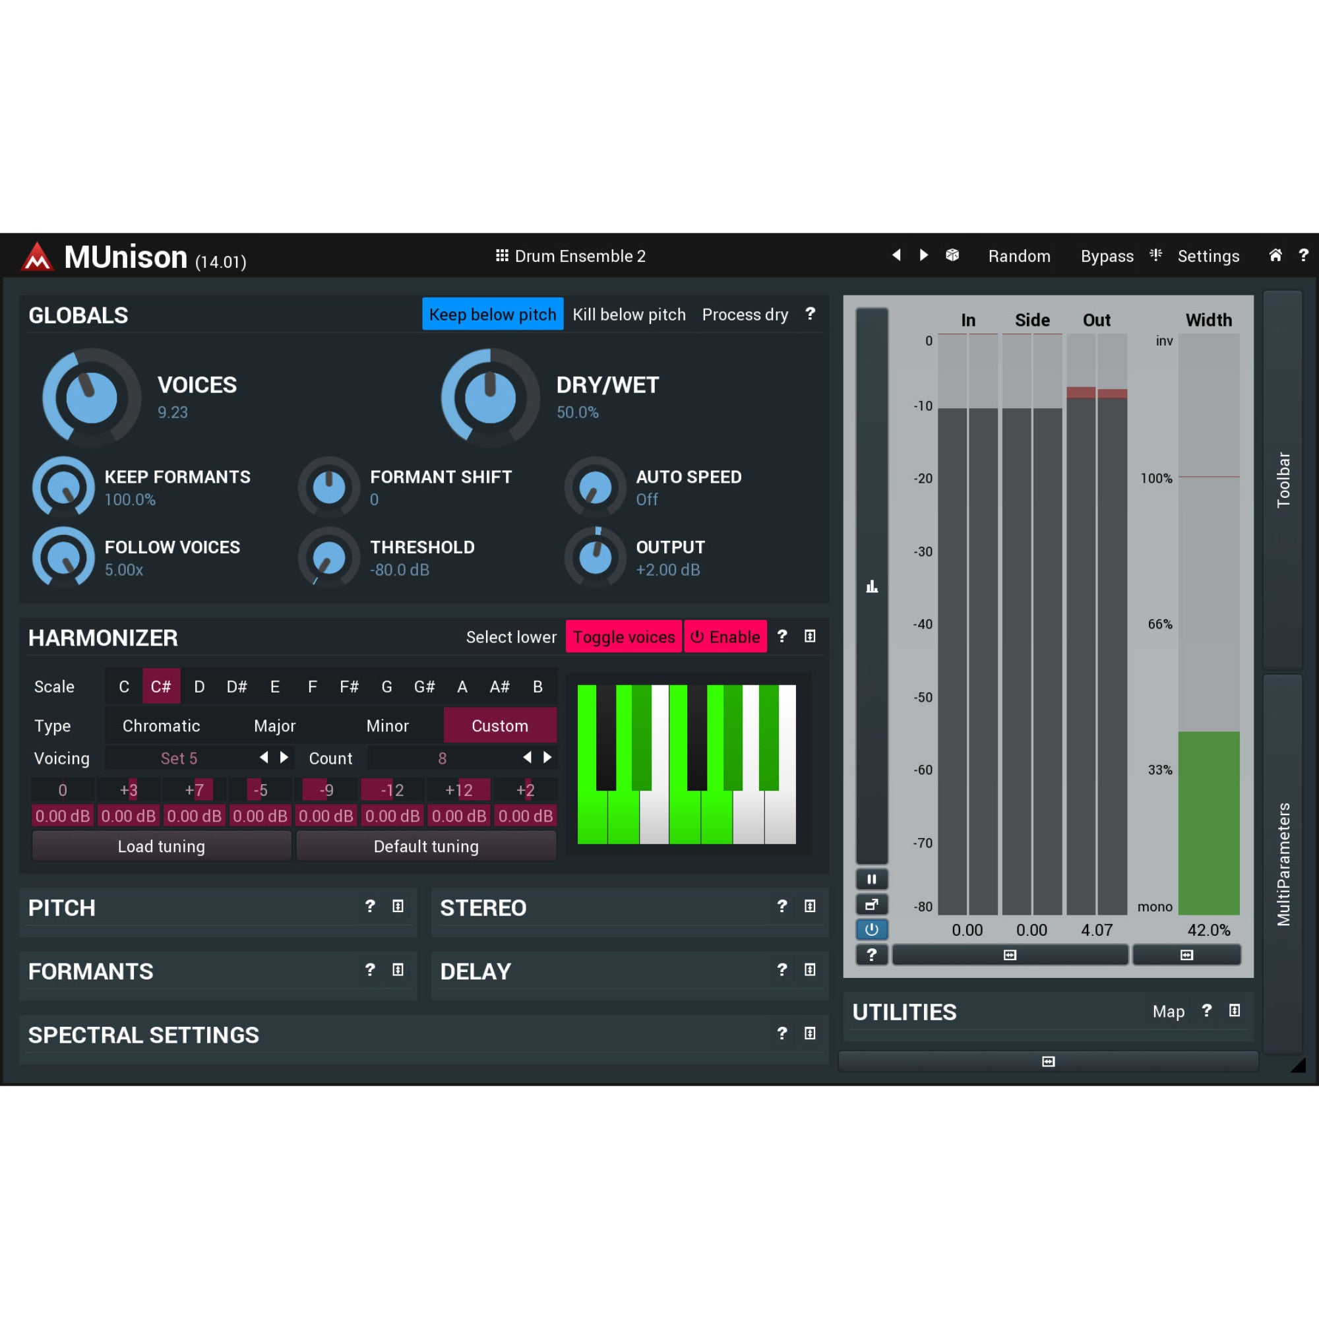
Task: Choose scale root note F#
Action: (x=349, y=686)
